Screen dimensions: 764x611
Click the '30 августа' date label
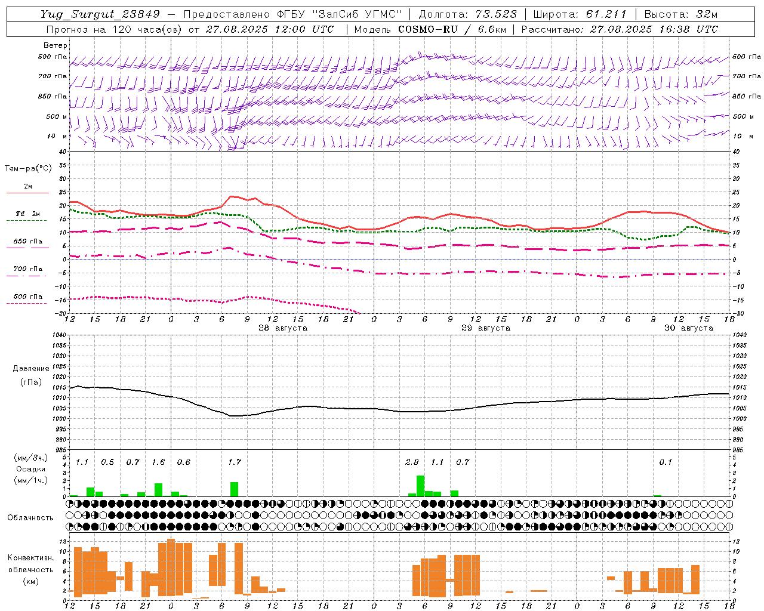coord(689,328)
